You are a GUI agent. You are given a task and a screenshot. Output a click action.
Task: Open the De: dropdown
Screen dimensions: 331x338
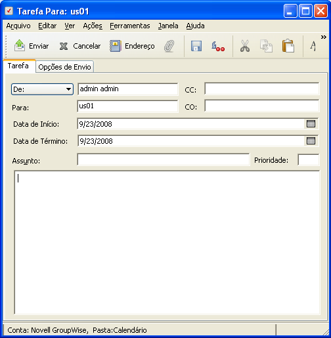click(x=42, y=89)
